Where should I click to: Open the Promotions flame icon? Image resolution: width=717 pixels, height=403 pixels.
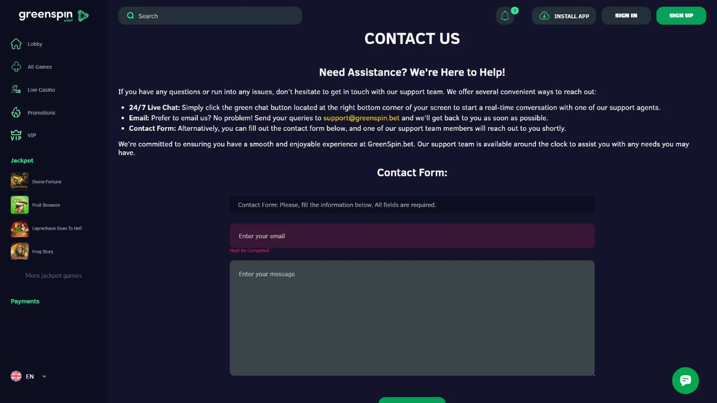tap(16, 112)
